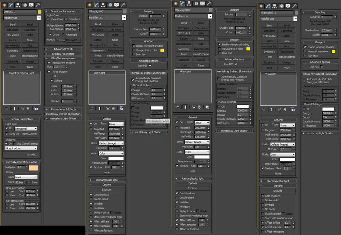The width and height of the screenshot is (341, 235).
Task: Open the Directional light type dropdown
Action: [x=26, y=129]
